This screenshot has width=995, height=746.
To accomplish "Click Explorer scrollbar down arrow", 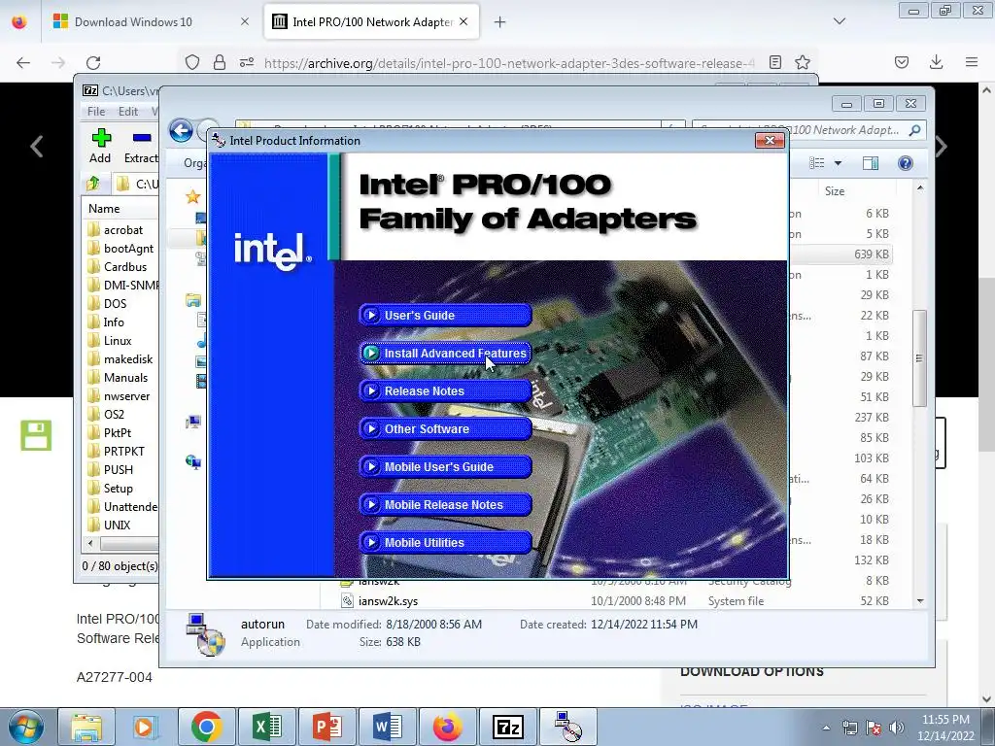I will click(920, 600).
